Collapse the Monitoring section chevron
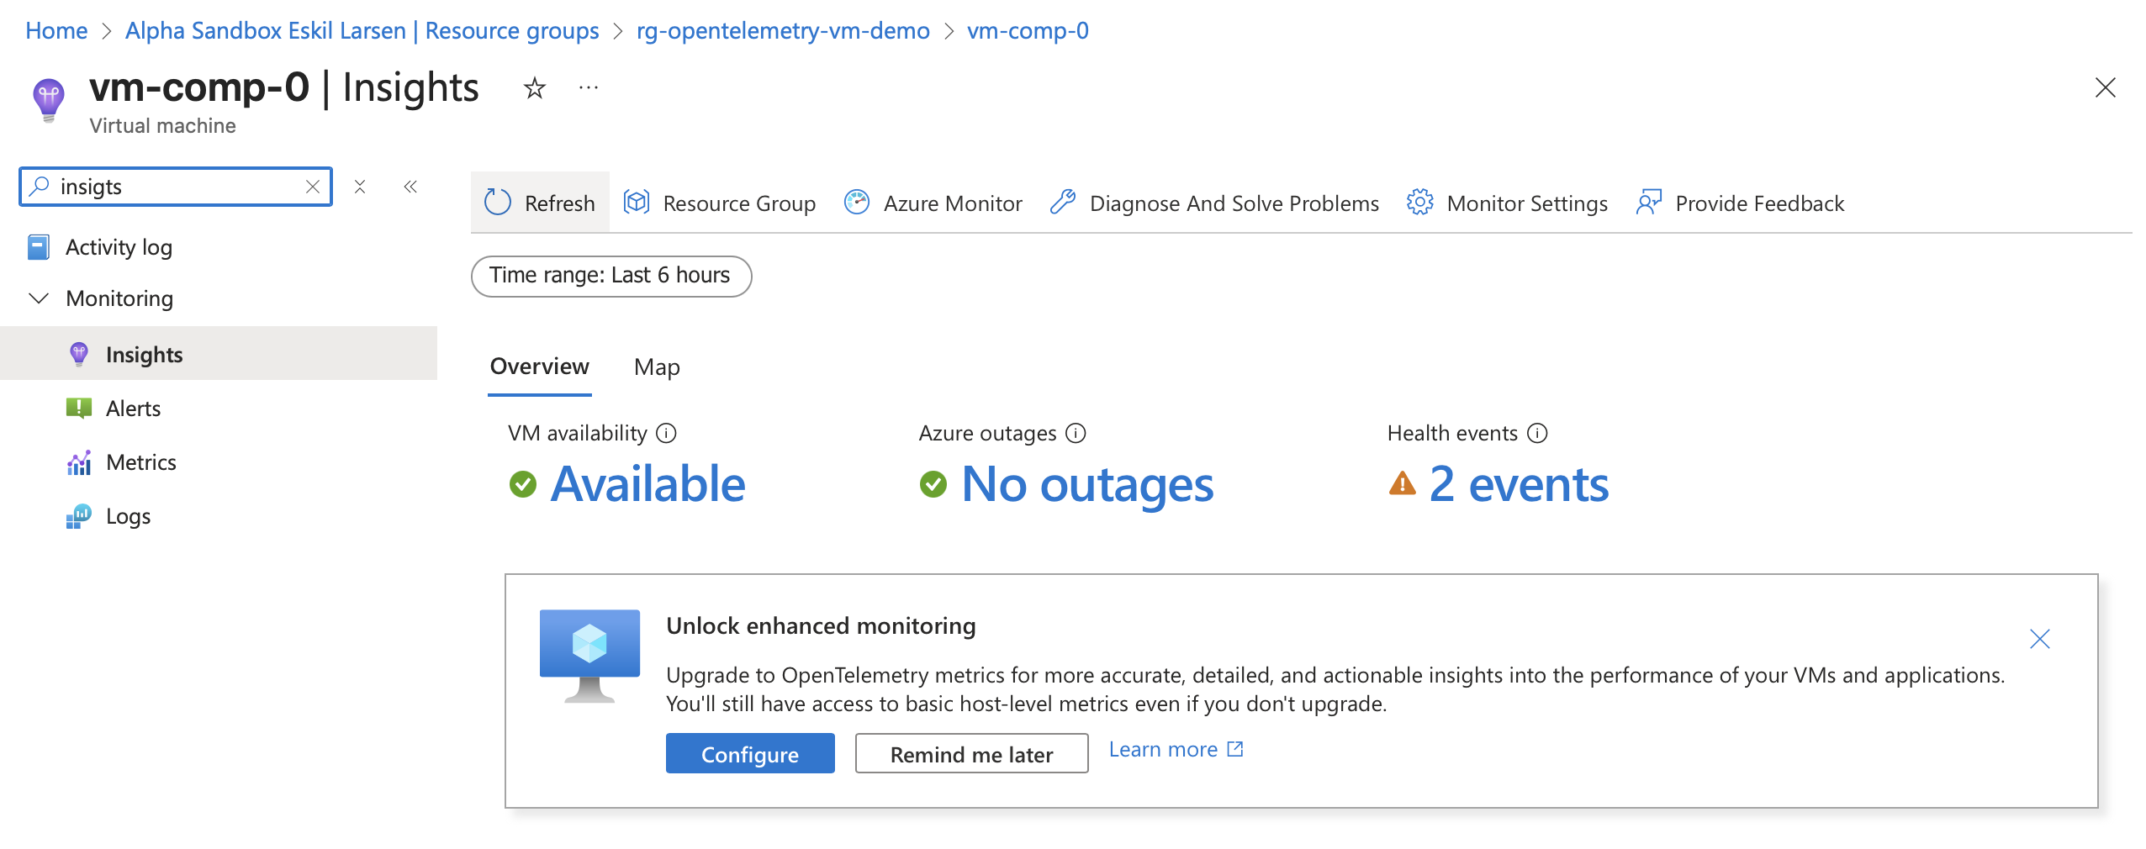Screen dimensions: 2146x849 37,298
